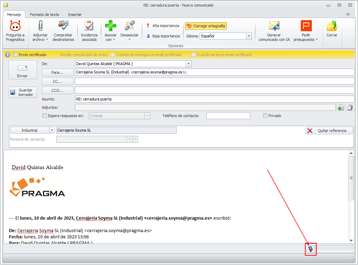The height and width of the screenshot is (265, 358).
Task: Click the Enviar envelope button
Action: pyautogui.click(x=22, y=70)
